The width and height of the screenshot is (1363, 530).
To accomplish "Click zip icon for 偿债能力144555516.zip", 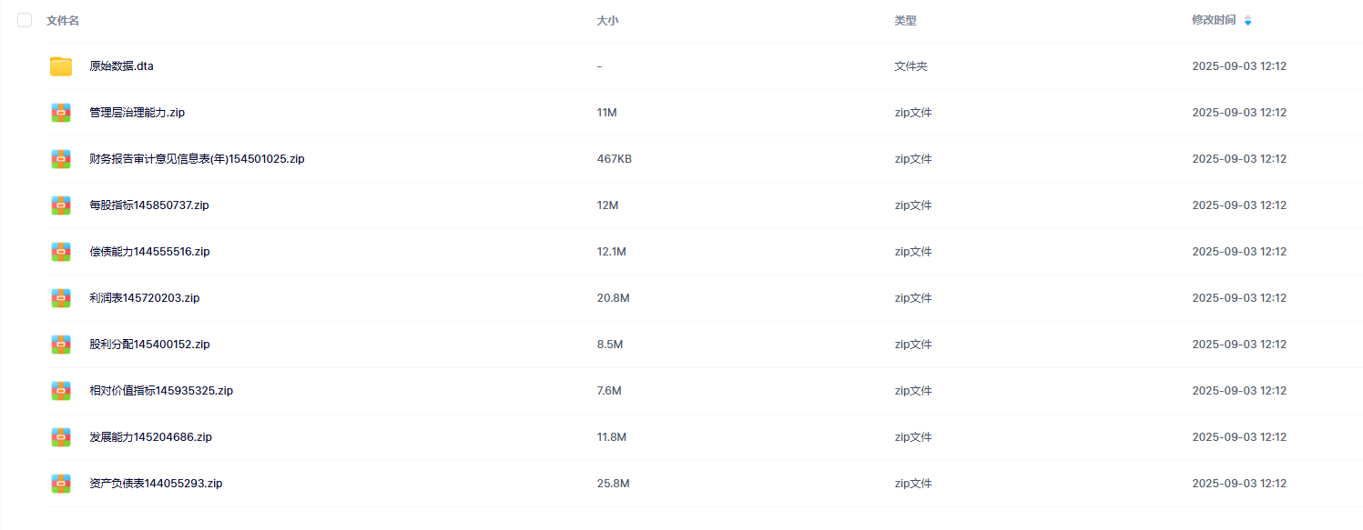I will pyautogui.click(x=61, y=252).
